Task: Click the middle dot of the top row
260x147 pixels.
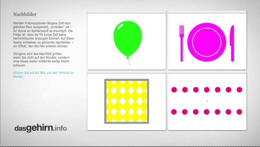Action: coord(207,90)
